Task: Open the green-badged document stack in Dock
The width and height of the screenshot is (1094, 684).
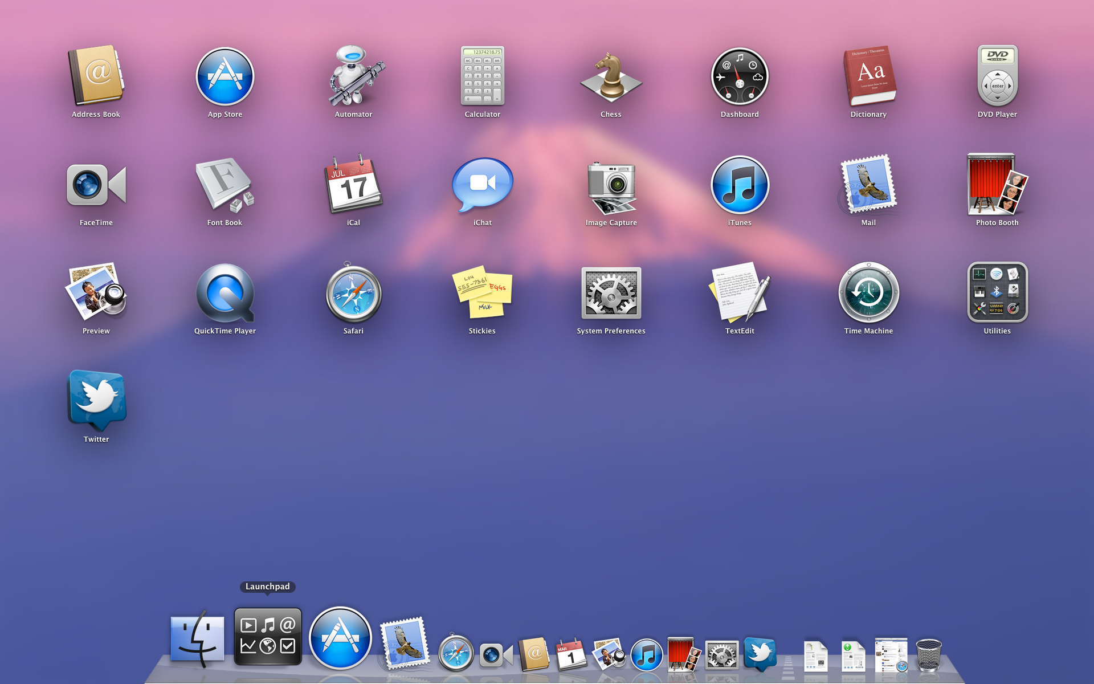Action: click(x=853, y=655)
